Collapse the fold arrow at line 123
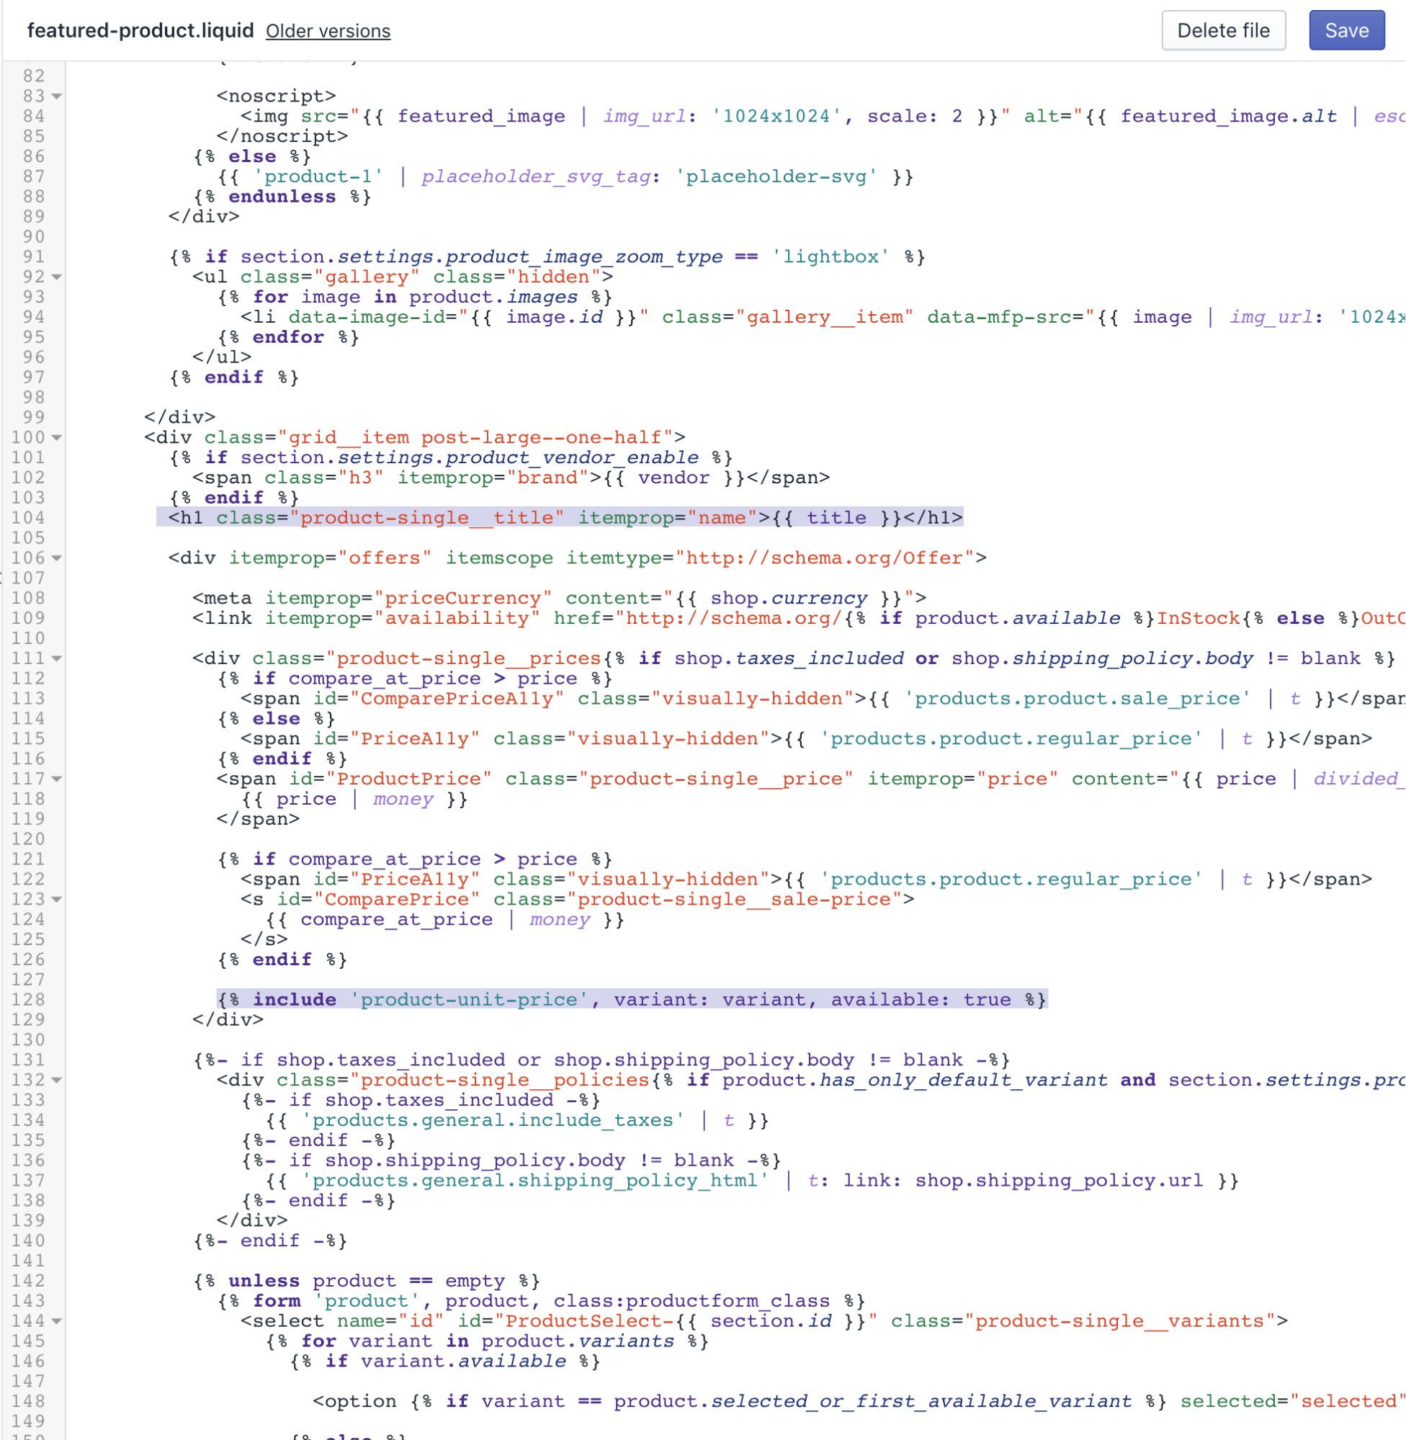This screenshot has height=1440, width=1406. (56, 899)
